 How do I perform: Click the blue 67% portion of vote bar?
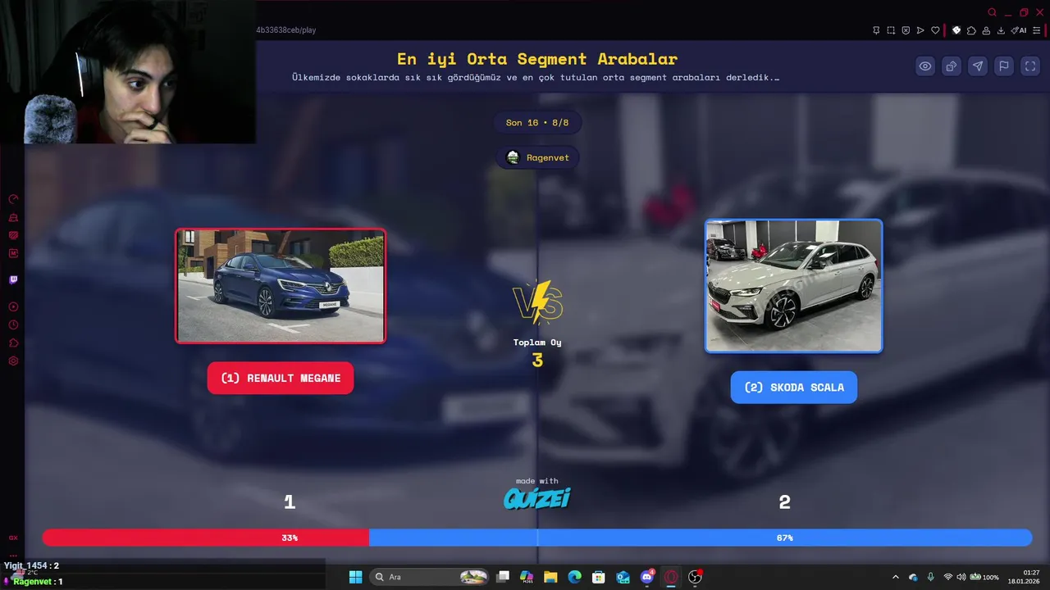click(701, 538)
